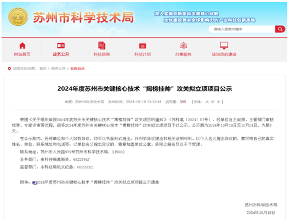Click the 政务公开 card icon

tap(61, 46)
